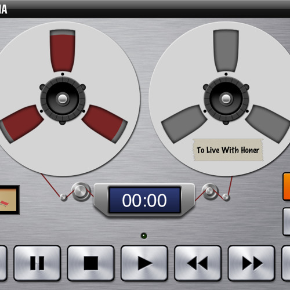Click the partially visible button left of pause
Viewport: 290px width, 290px height.
pyautogui.click(x=3, y=263)
